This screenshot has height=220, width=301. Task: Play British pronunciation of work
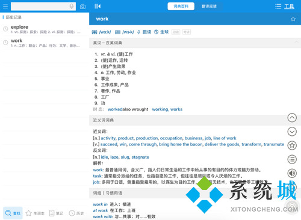coord(101,32)
